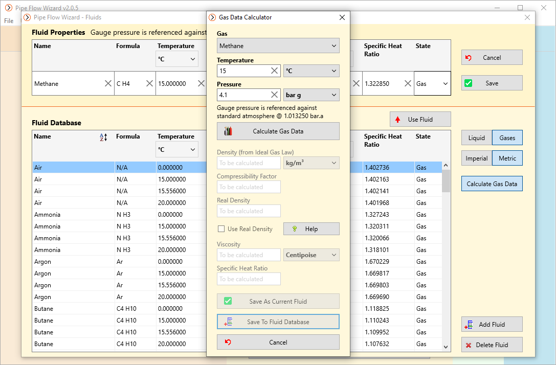Open the density unit kg/m³ dropdown

312,163
